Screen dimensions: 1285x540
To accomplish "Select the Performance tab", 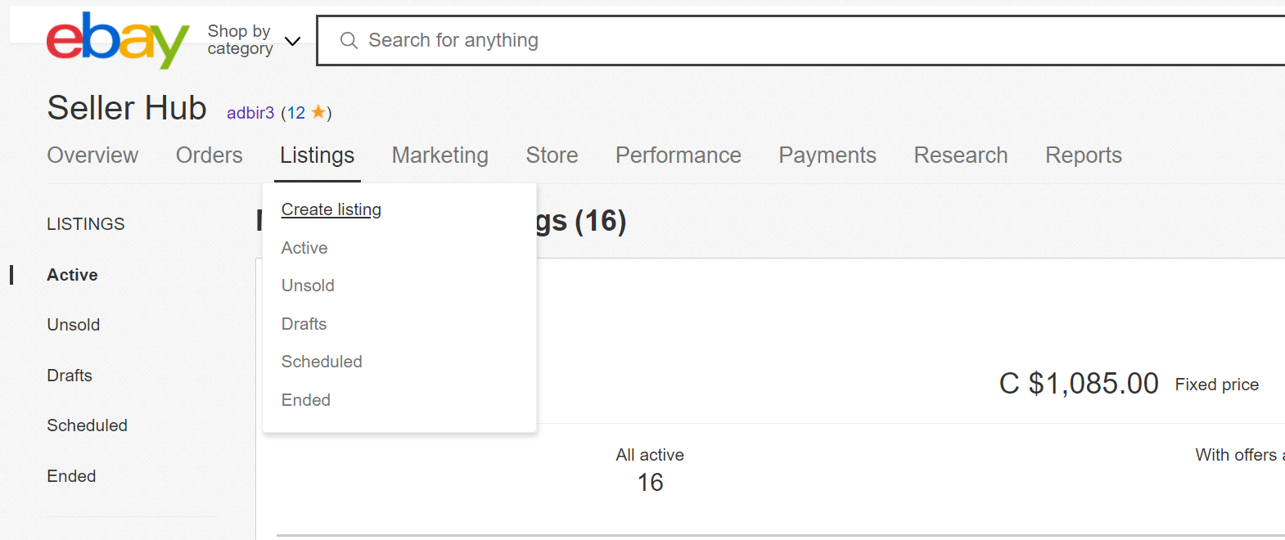I will coord(678,155).
